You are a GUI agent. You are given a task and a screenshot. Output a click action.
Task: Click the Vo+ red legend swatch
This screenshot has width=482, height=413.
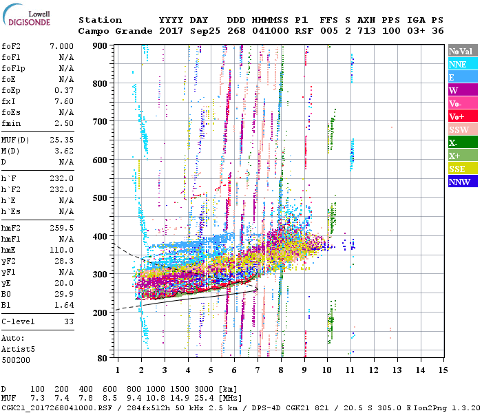(x=461, y=117)
